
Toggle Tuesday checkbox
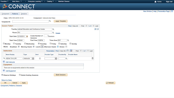14,44
